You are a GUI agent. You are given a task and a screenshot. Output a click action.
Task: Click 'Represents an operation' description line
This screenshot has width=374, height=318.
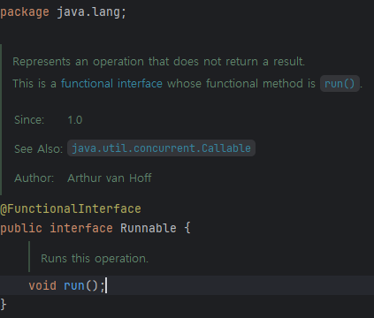(x=158, y=62)
